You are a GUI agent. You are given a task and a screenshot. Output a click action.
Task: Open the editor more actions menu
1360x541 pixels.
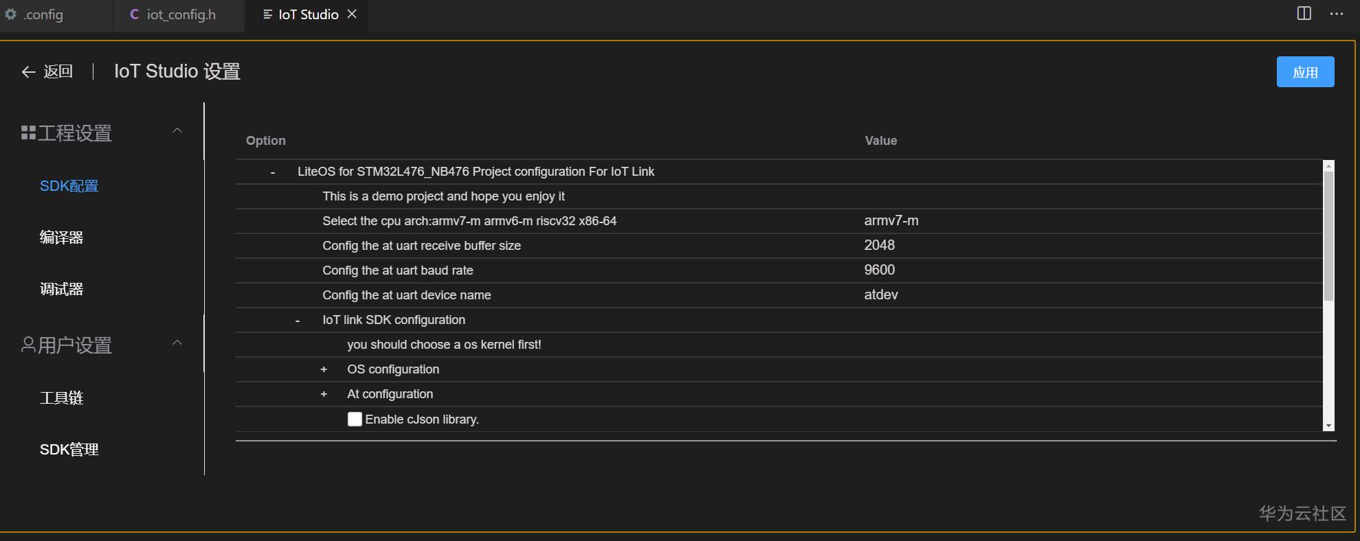pos(1336,14)
